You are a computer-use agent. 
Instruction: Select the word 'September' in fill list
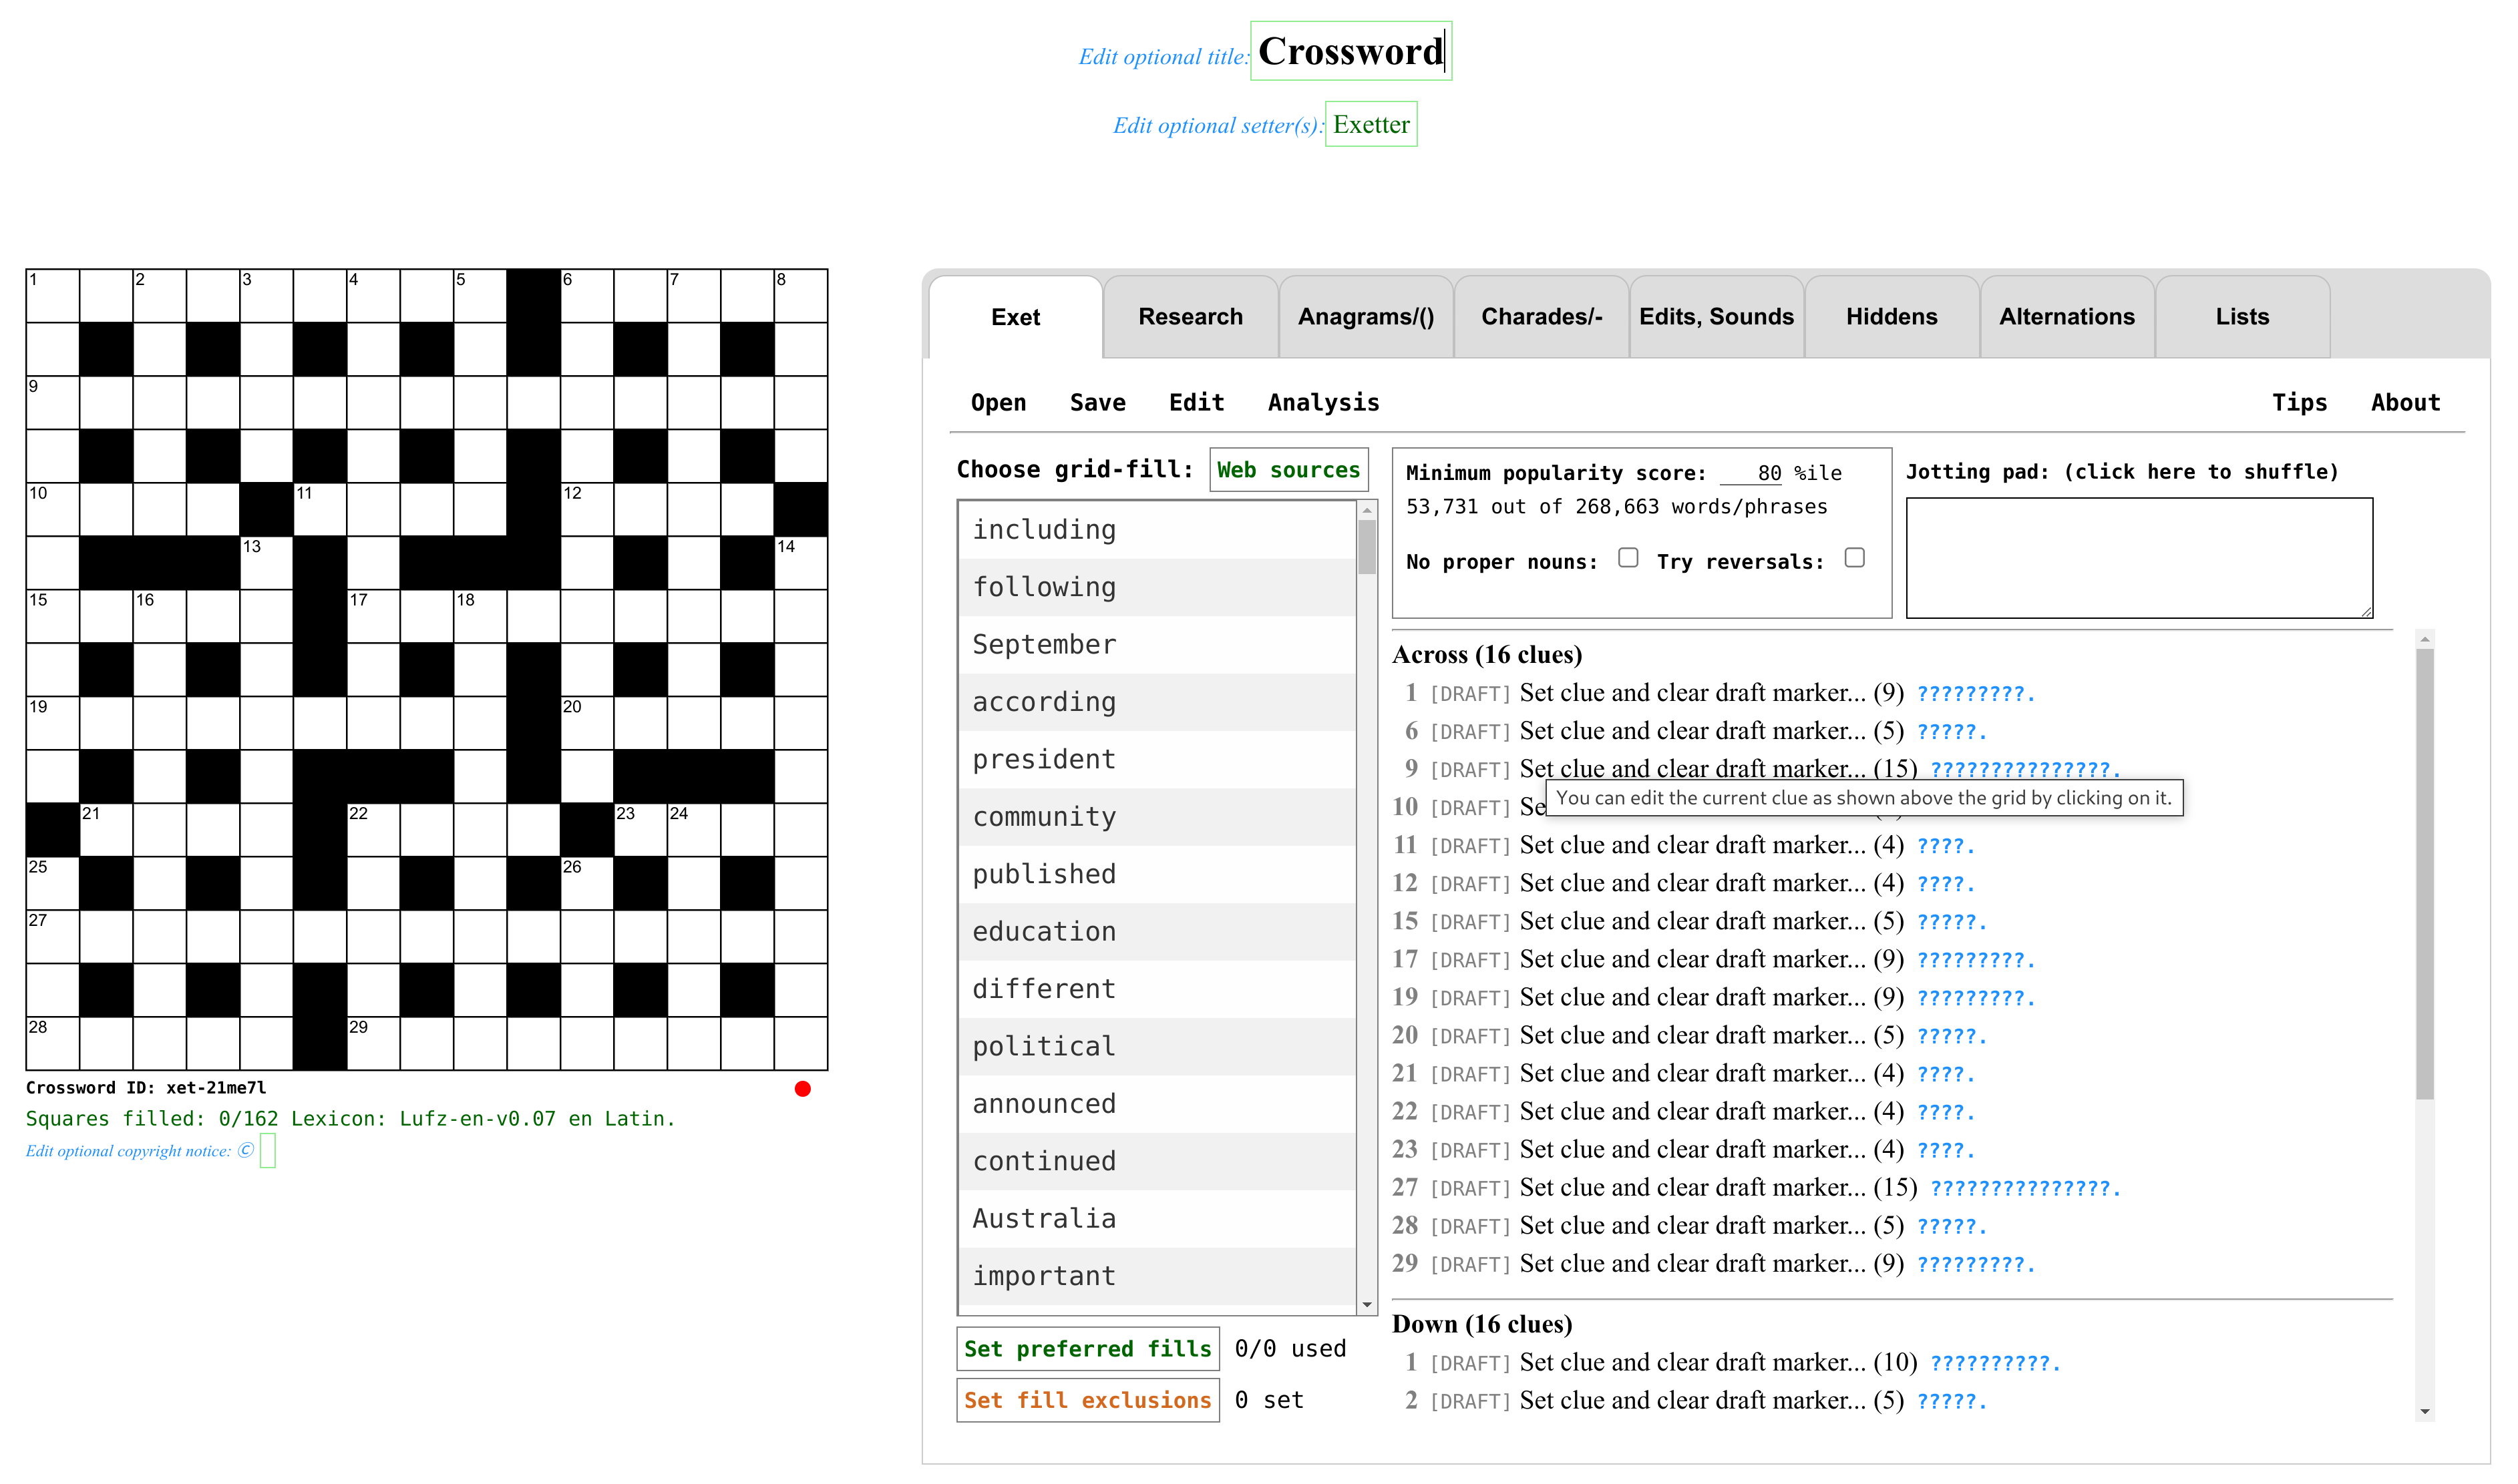[x=1043, y=645]
